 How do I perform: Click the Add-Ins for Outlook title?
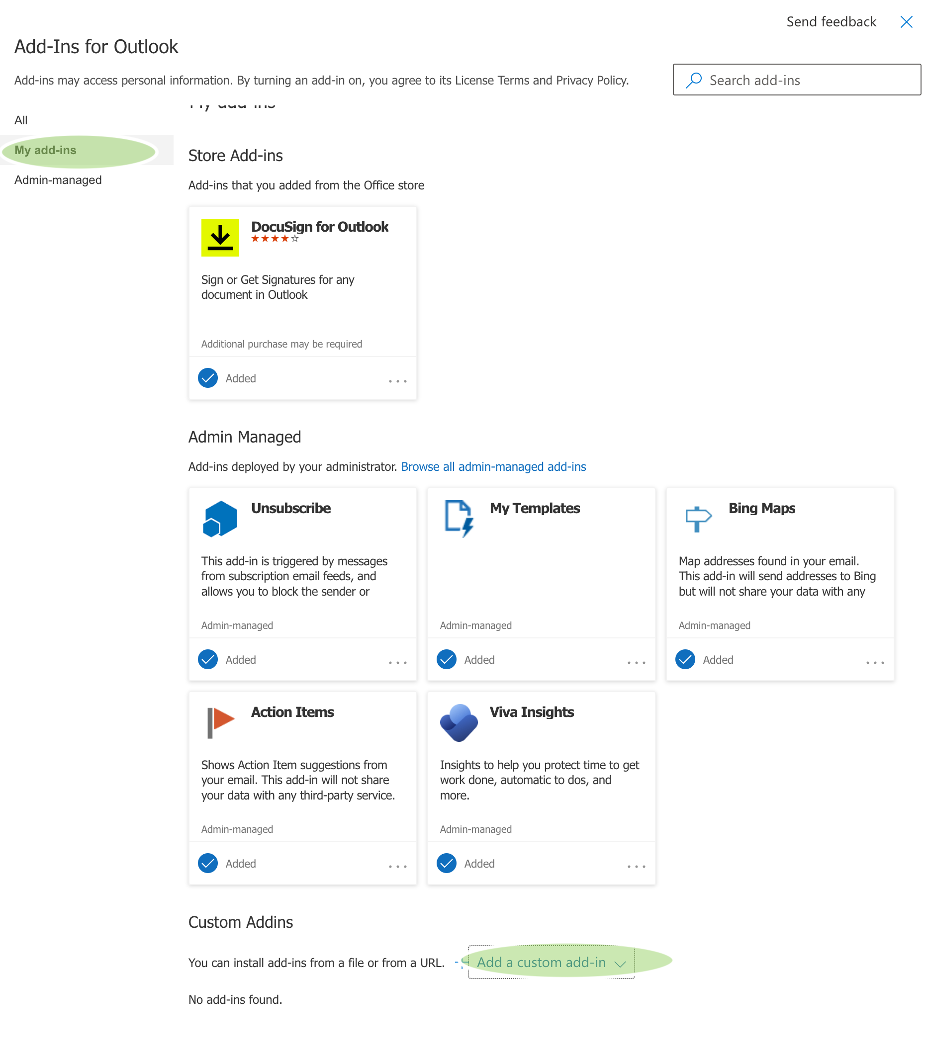point(96,46)
